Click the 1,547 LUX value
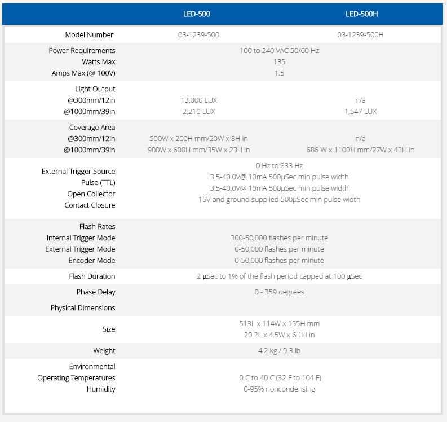The height and width of the screenshot is (422, 447). 360,112
